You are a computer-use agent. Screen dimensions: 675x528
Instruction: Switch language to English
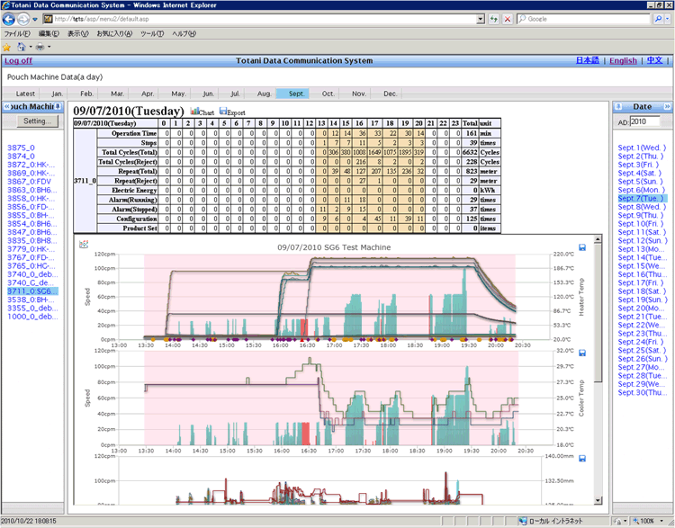[x=623, y=60]
